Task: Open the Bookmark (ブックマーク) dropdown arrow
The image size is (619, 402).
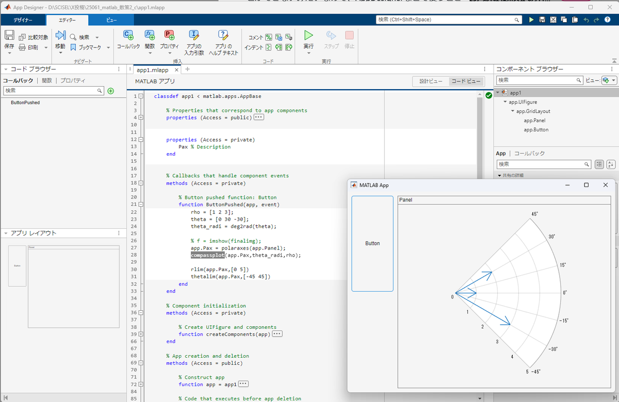Action: coord(108,47)
